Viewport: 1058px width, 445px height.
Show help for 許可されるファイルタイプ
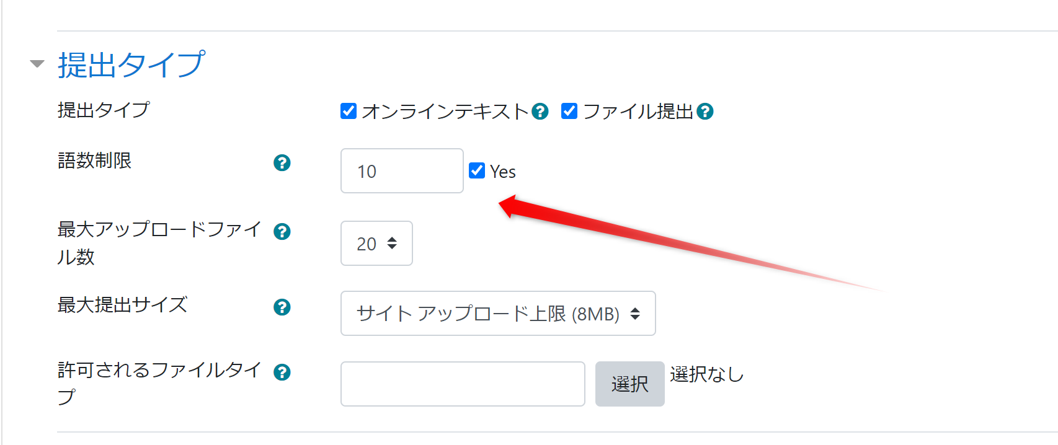[x=282, y=372]
